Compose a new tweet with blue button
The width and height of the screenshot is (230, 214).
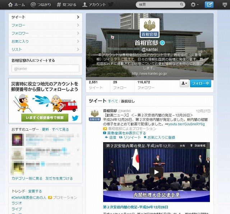pyautogui.click(x=209, y=5)
